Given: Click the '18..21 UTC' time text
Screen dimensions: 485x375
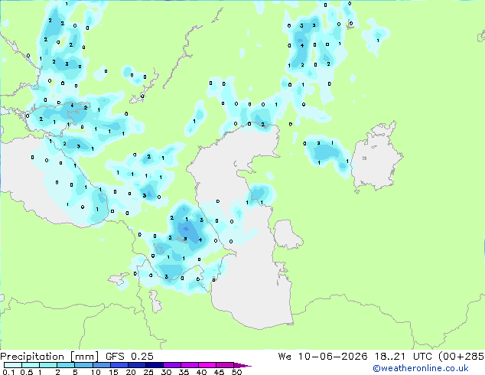Looking at the screenshot, I should click(404, 357).
